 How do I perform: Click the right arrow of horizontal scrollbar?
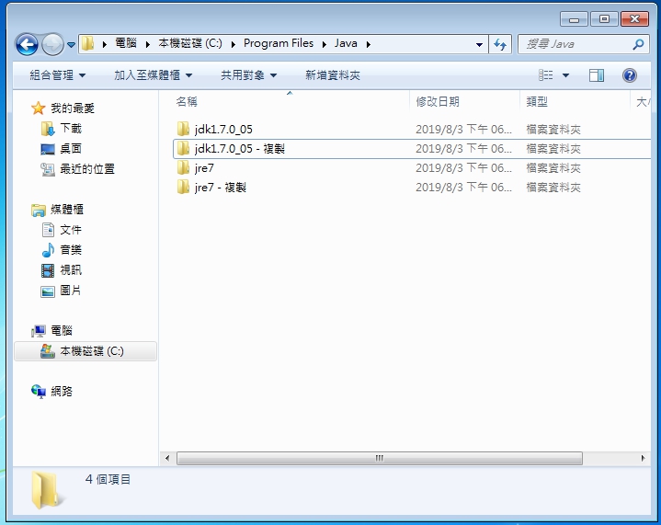point(643,458)
